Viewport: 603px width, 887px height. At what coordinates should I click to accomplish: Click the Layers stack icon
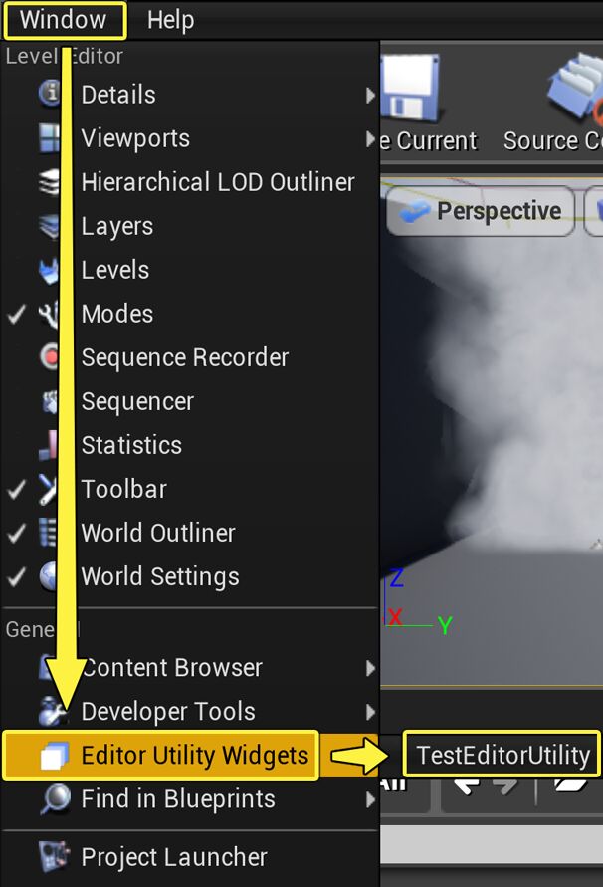[49, 226]
